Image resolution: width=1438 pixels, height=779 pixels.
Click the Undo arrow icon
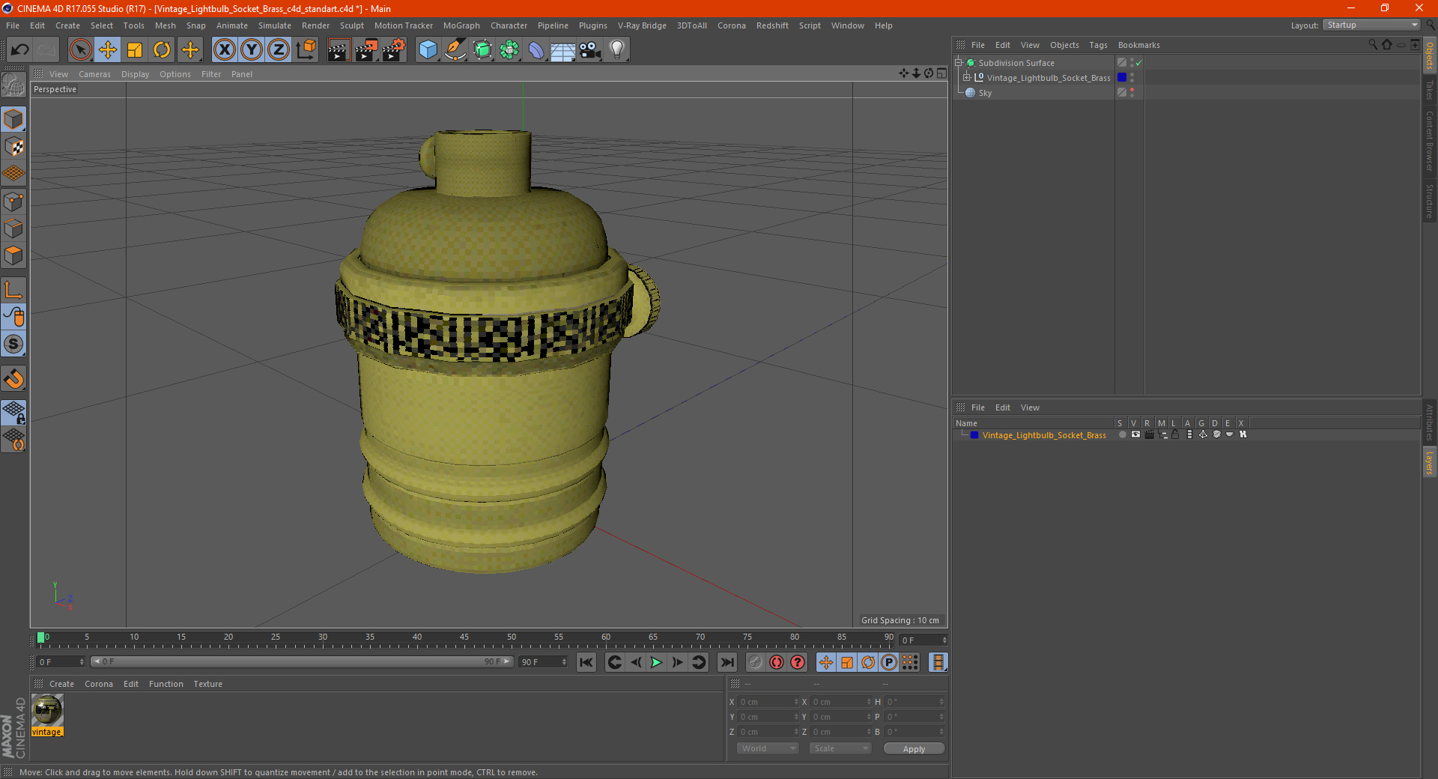pos(20,50)
